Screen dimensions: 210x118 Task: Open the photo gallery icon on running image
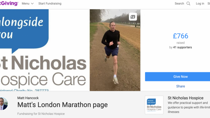[133, 17]
